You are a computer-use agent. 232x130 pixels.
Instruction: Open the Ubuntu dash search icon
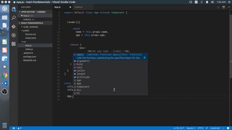point(5,9)
